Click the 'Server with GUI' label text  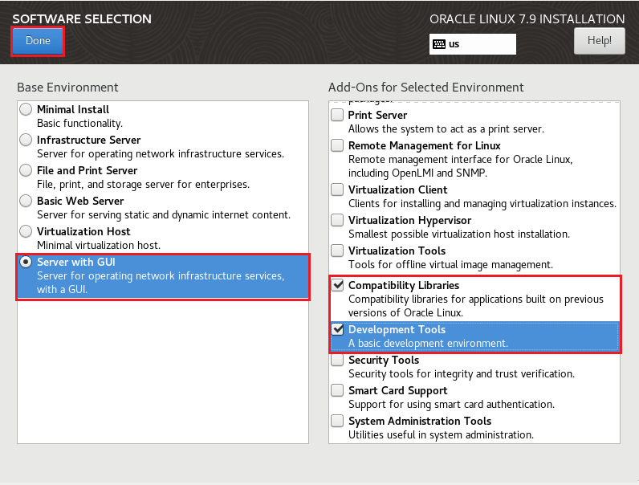[x=76, y=262]
